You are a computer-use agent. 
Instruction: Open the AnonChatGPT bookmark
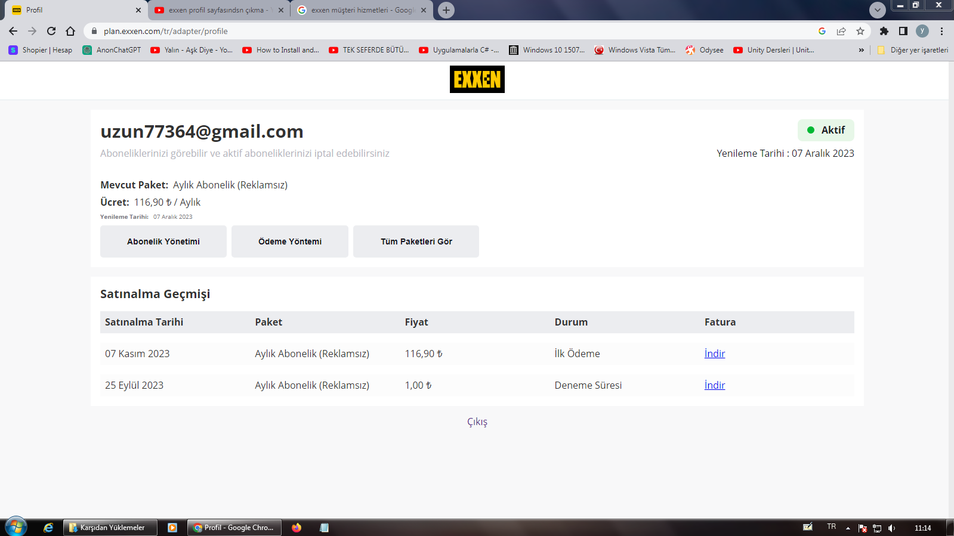112,50
